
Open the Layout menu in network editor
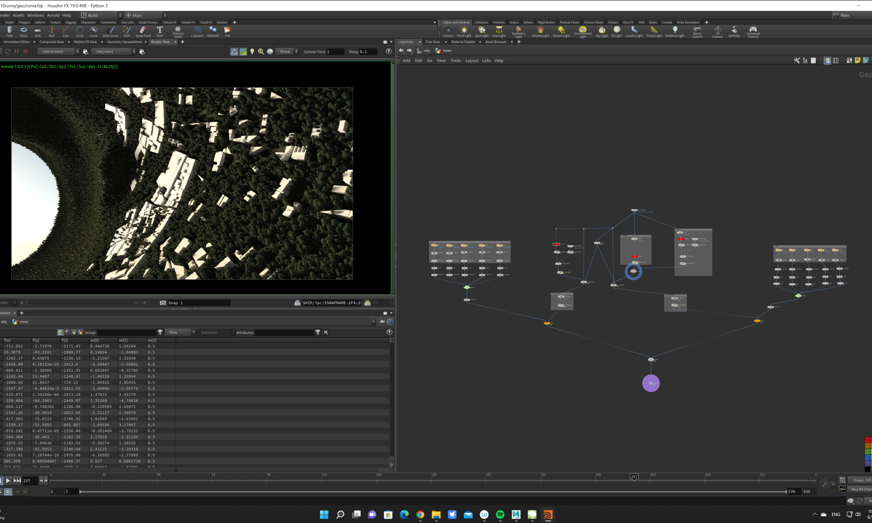click(471, 61)
